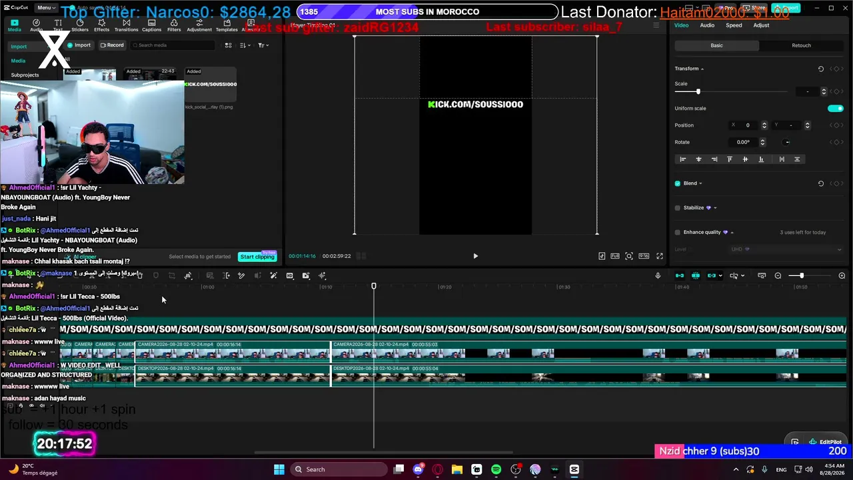Open Spotify from the taskbar

click(496, 469)
